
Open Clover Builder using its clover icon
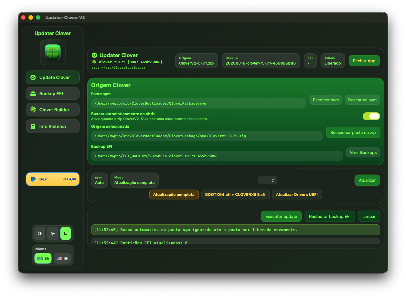pyautogui.click(x=33, y=109)
